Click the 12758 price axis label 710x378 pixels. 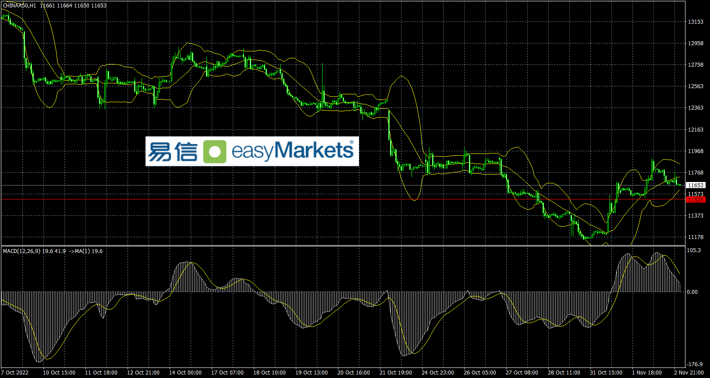click(696, 65)
